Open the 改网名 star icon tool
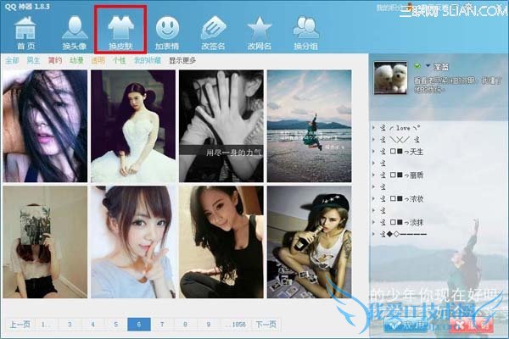Viewport: 509px width, 339px height. (259, 33)
